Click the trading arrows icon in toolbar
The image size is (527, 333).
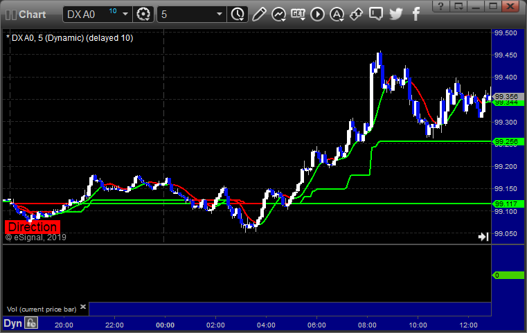pos(357,14)
